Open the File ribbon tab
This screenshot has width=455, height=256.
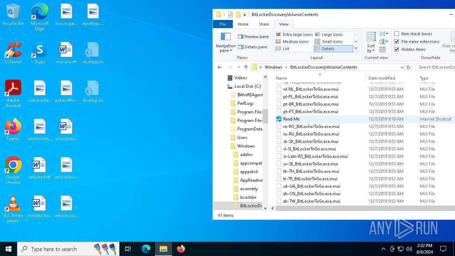223,24
